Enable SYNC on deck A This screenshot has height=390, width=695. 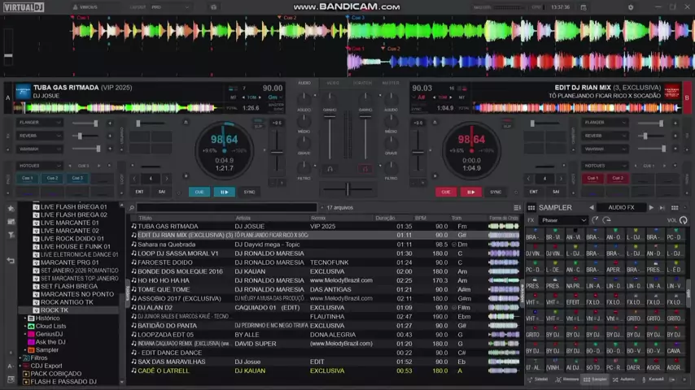click(249, 192)
